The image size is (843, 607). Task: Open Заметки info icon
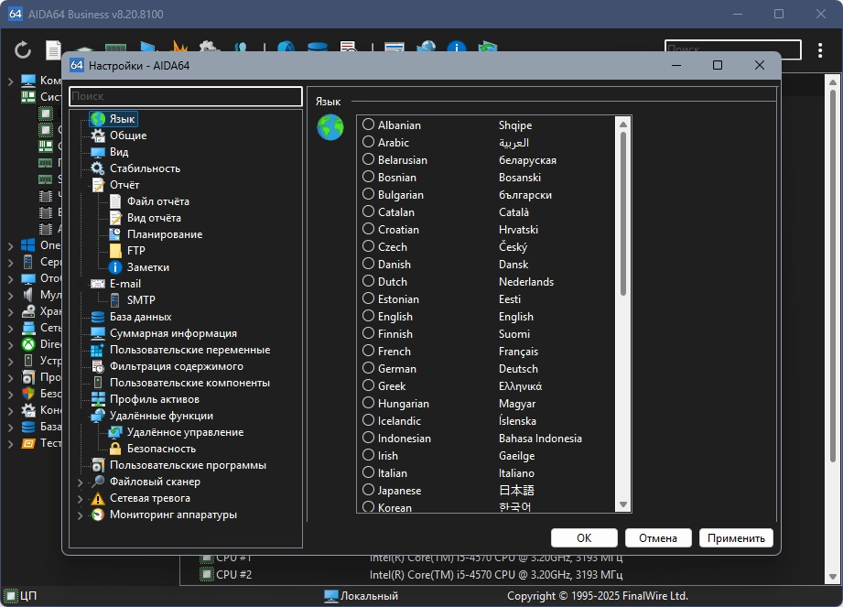pyautogui.click(x=115, y=267)
